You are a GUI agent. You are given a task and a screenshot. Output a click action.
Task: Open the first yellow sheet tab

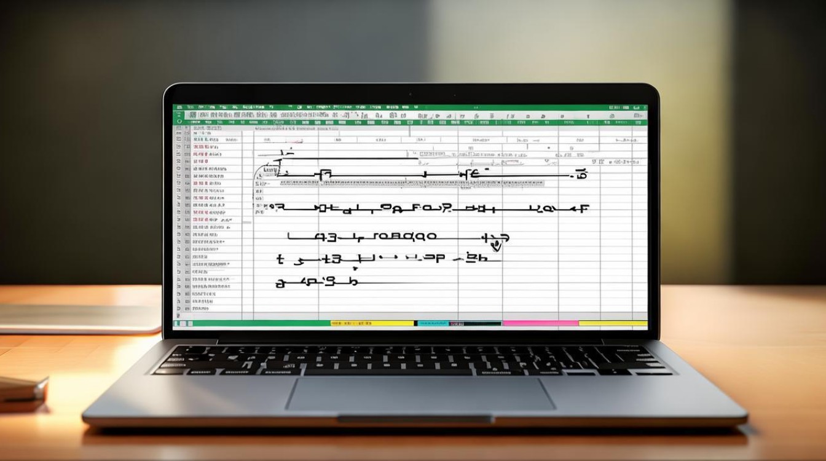pyautogui.click(x=371, y=323)
